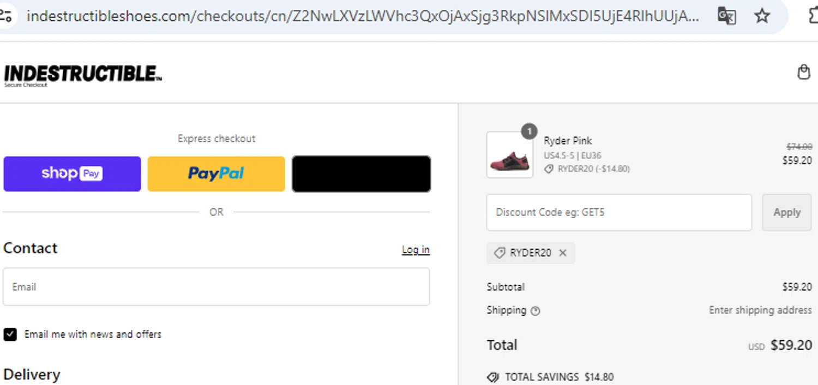Click the INDESTRUCTIBLE store logo
The height and width of the screenshot is (385, 818).
pyautogui.click(x=82, y=75)
